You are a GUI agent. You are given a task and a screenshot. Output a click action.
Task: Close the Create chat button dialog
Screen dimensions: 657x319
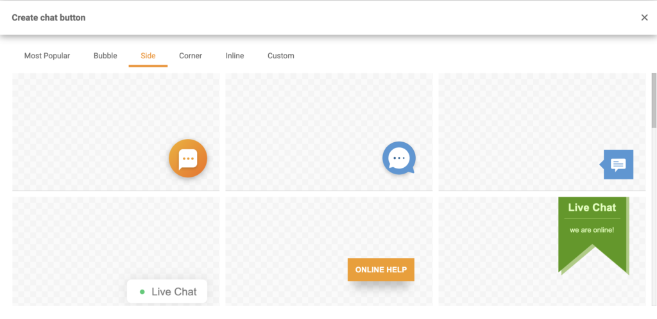[644, 17]
